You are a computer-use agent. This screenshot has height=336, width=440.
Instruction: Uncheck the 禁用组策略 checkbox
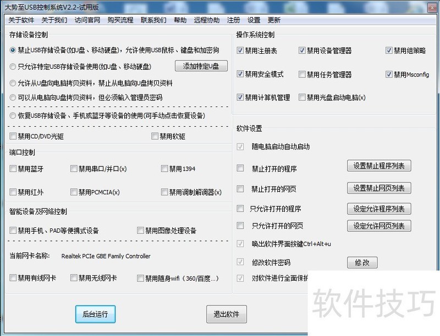[x=389, y=51]
